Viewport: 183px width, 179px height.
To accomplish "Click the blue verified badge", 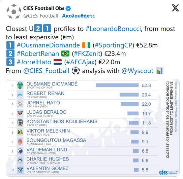I will (x=68, y=8).
